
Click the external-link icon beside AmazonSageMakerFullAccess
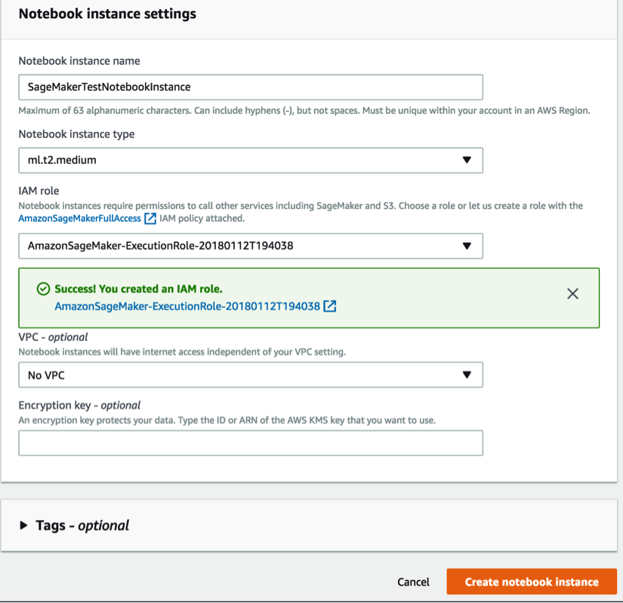150,218
